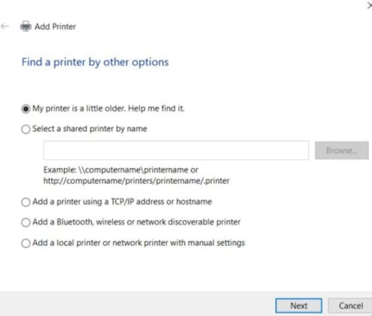Click the printer icon beside Add Printer
The height and width of the screenshot is (316, 372).
(25, 26)
